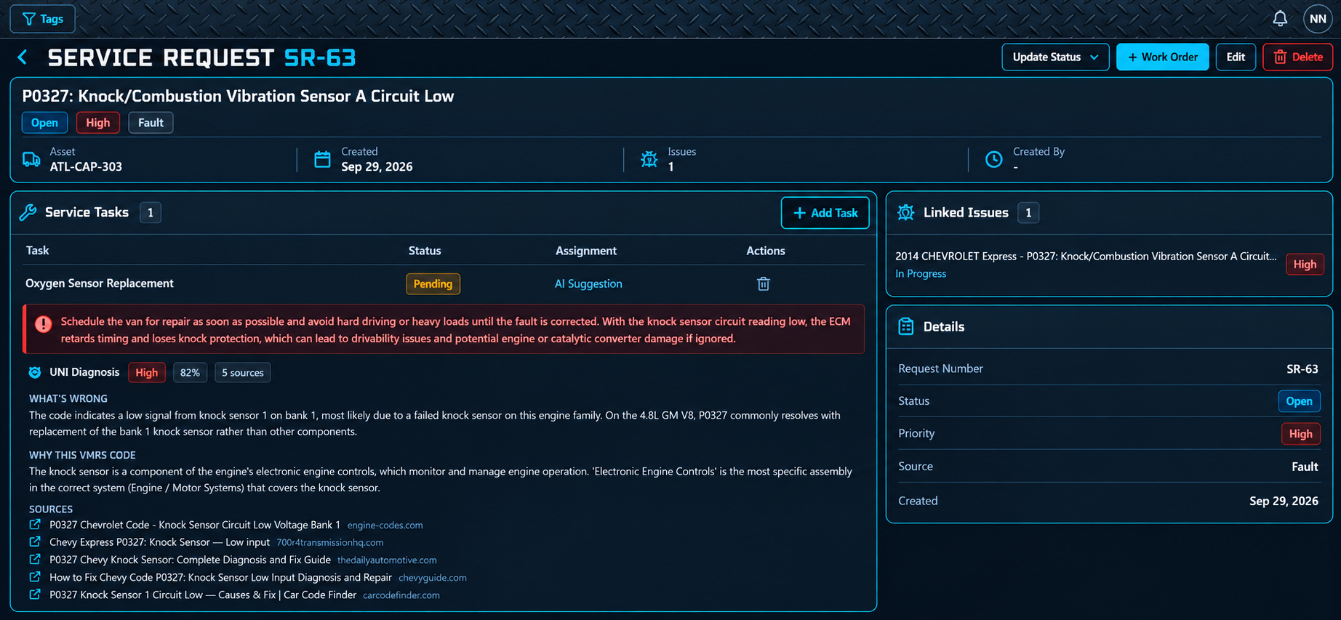1341x620 pixels.
Task: Click Created date Sep 29, 2026 in Details
Action: point(1284,501)
